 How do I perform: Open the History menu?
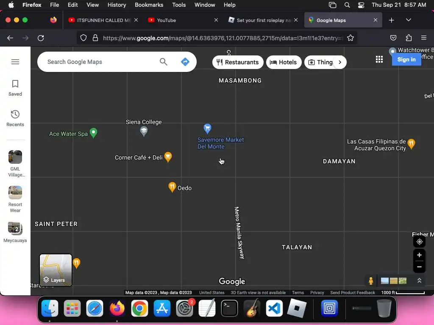[x=117, y=5]
